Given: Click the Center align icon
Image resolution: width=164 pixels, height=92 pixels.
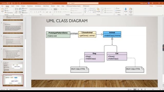Looking at the screenshot, I should [57, 12].
